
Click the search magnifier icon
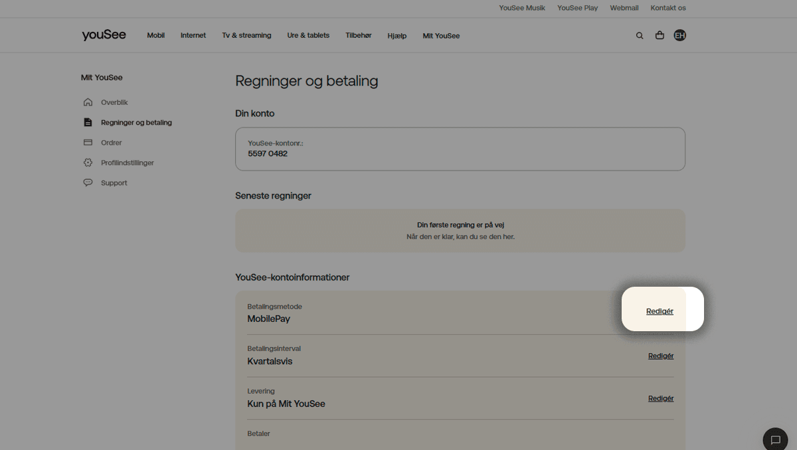[x=640, y=36]
